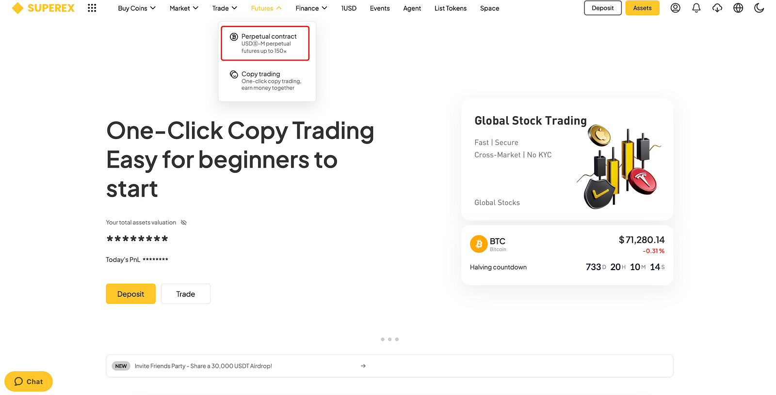The width and height of the screenshot is (776, 395).
Task: Click the SuperEx logo
Action: (43, 8)
